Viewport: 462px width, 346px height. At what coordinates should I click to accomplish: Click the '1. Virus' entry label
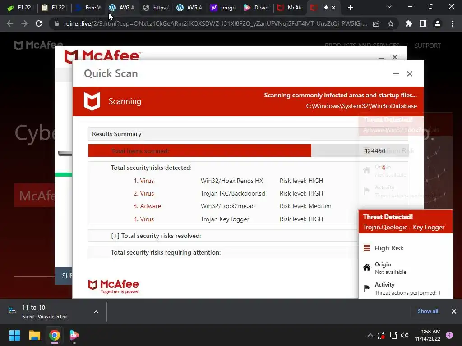pyautogui.click(x=143, y=181)
